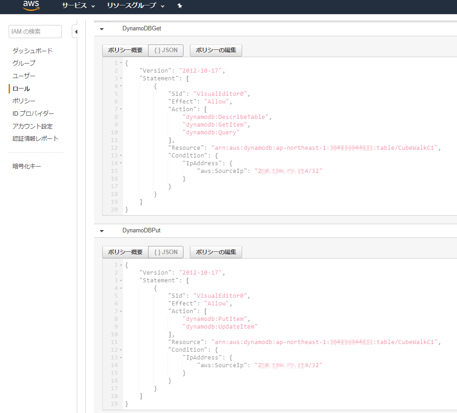The height and width of the screenshot is (413, 457).
Task: Collapse the DynamoDBGet policy section
Action: pyautogui.click(x=102, y=28)
